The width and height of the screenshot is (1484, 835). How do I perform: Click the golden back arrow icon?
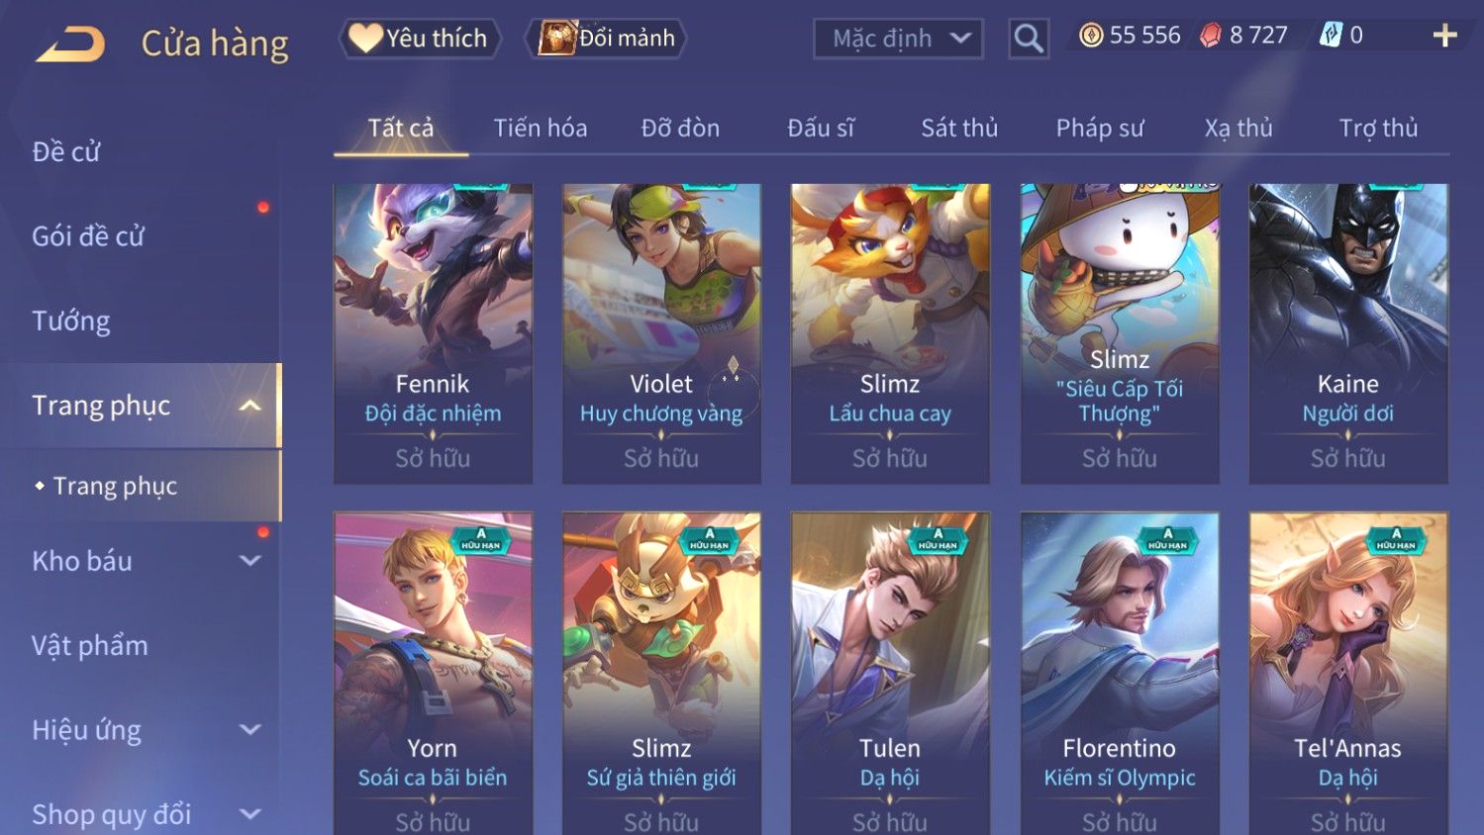(70, 45)
